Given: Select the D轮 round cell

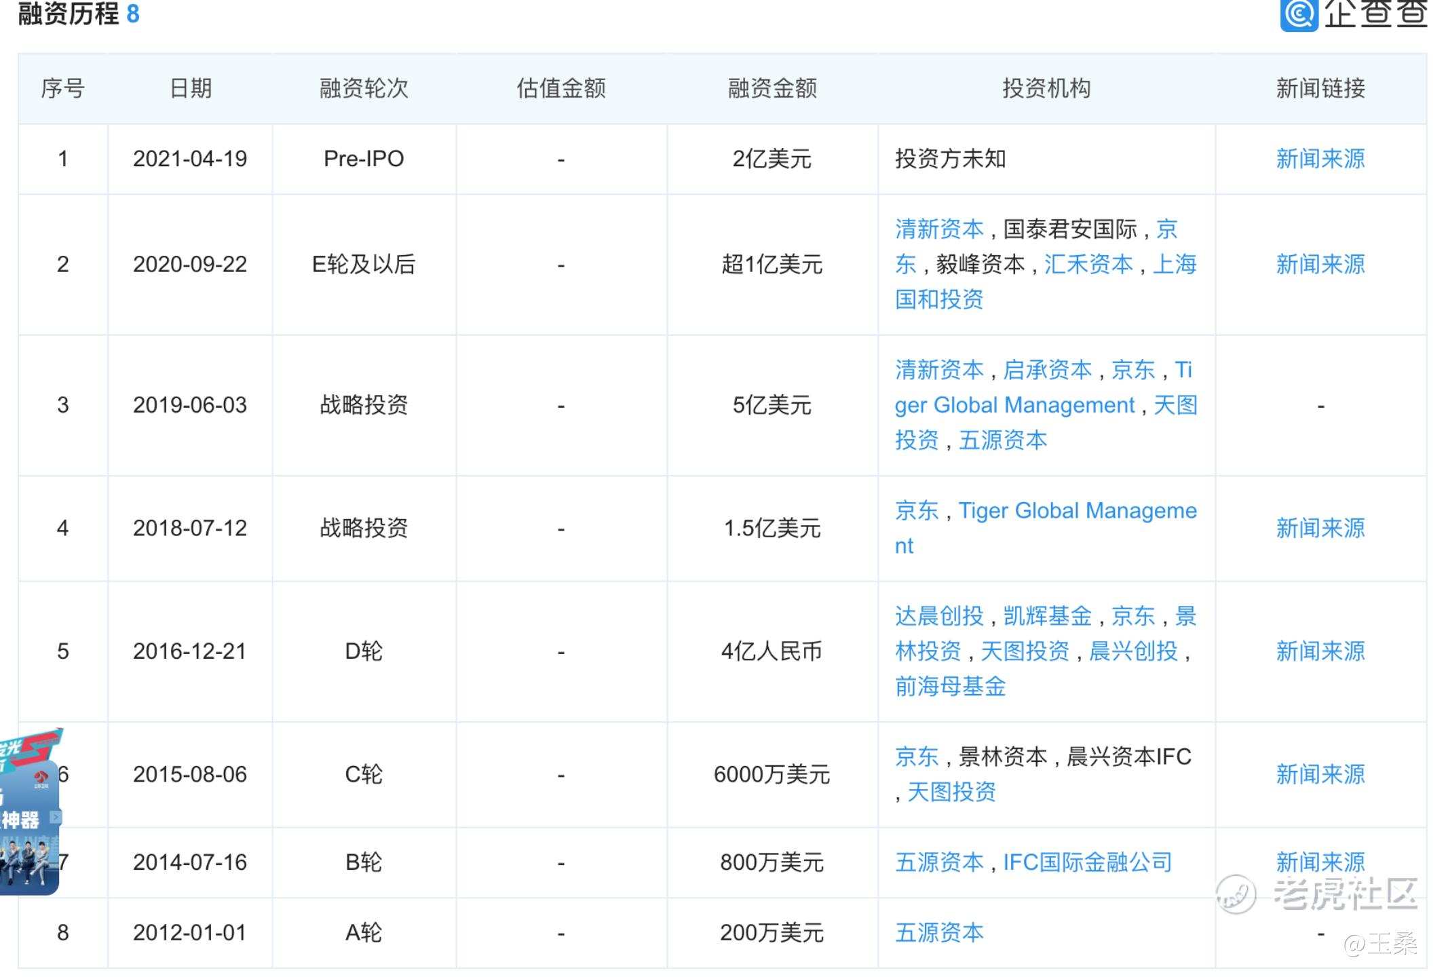Looking at the screenshot, I should point(364,651).
